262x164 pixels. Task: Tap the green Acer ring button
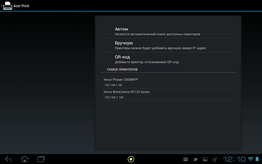(x=131, y=159)
